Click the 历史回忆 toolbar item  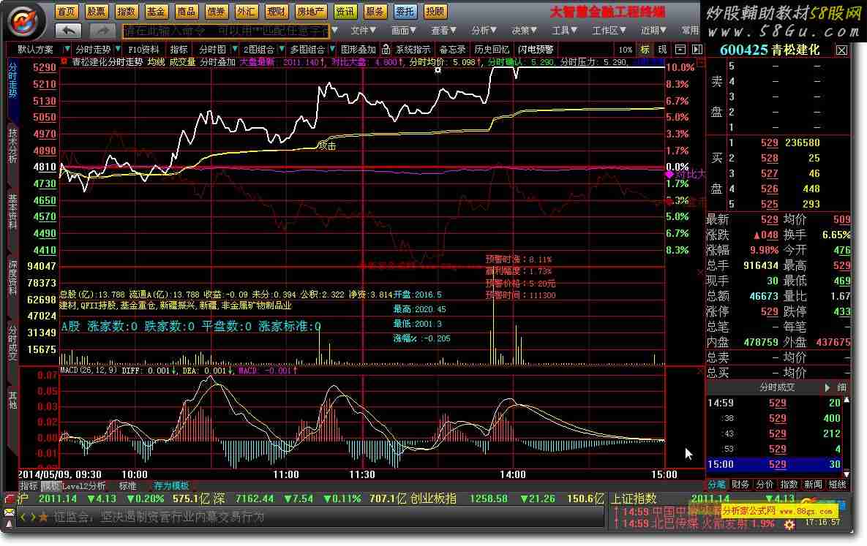pyautogui.click(x=492, y=50)
